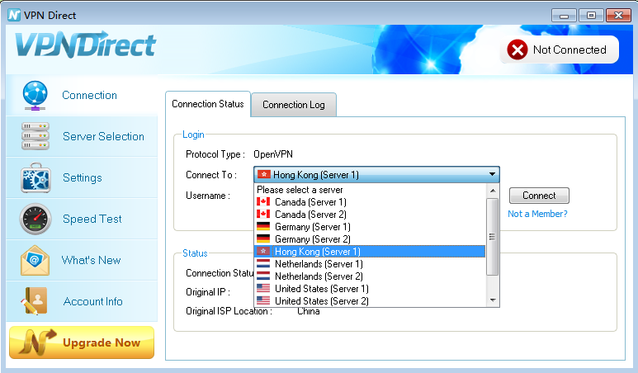Click the Connection globe icon
Screen dimensions: 638x373
[35, 96]
